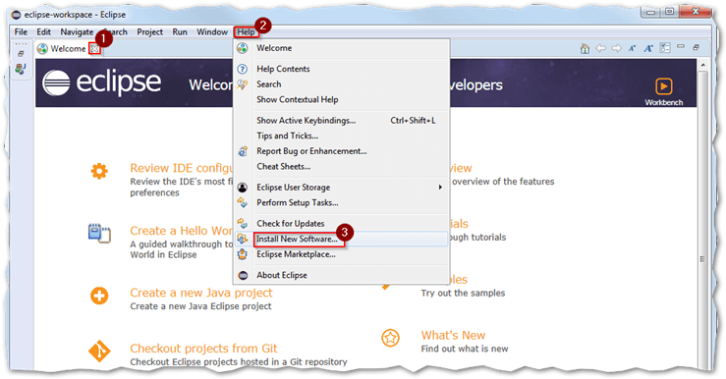Click the Report Bug menu icon
Screen dimensions: 726x379
243,151
